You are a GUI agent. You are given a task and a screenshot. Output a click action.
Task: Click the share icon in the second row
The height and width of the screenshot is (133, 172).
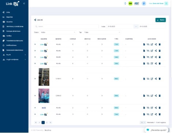point(156,51)
